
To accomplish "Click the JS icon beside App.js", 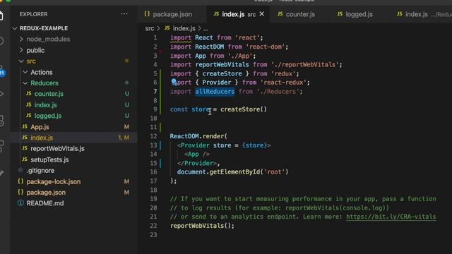I will pyautogui.click(x=25, y=126).
